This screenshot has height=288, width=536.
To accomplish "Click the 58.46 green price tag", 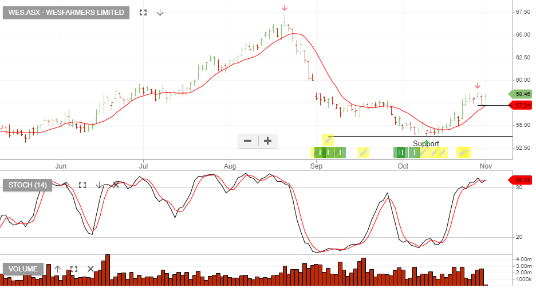I will coord(521,94).
